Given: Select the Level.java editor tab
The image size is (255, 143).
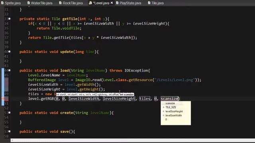Looking at the screenshot, I should [101, 3].
